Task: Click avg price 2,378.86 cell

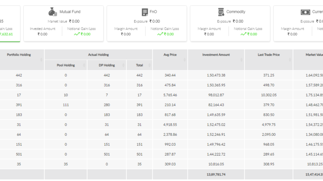Action: pos(170,135)
